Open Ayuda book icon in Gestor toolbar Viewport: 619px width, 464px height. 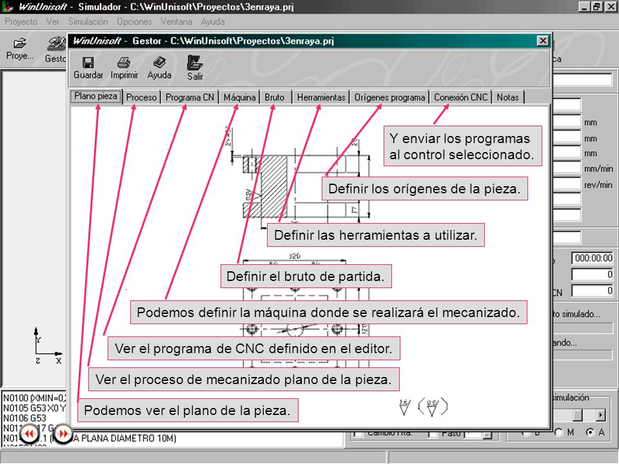click(x=159, y=63)
